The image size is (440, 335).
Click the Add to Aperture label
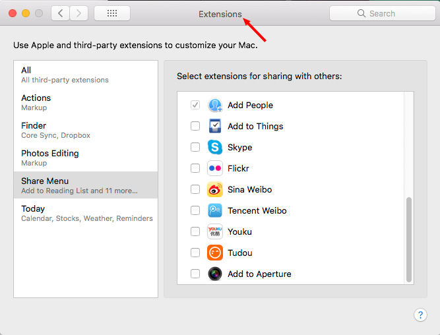(x=259, y=274)
